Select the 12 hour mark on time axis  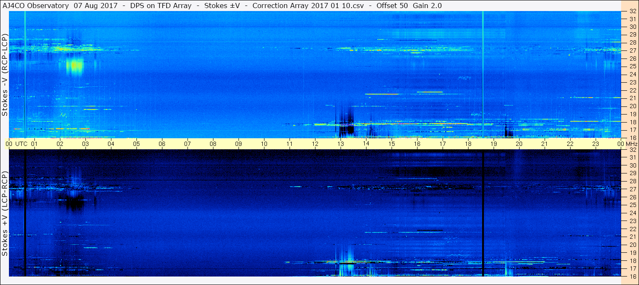pos(315,144)
